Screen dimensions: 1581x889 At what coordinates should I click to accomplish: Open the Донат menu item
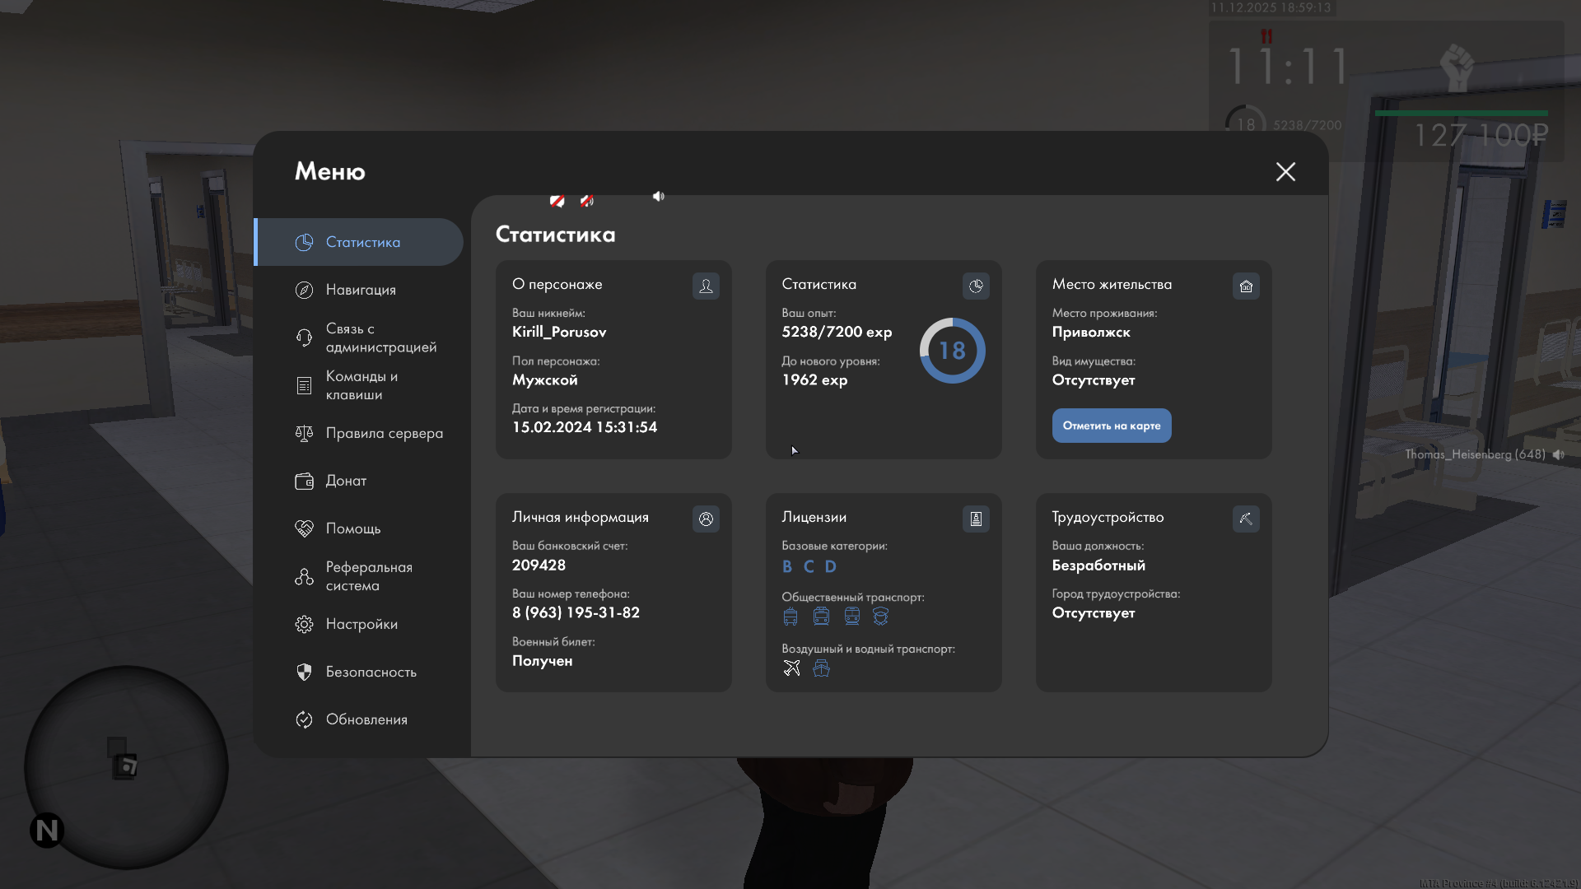[346, 481]
